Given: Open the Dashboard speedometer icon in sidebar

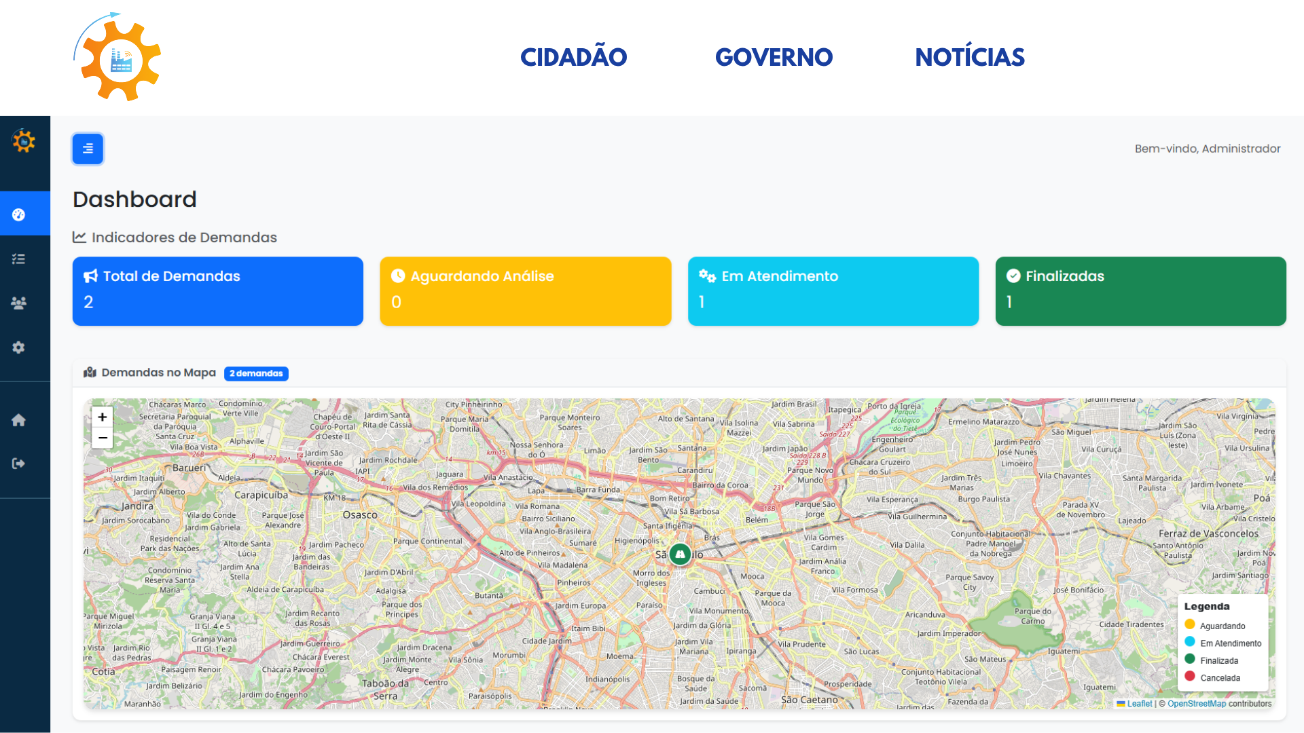Looking at the screenshot, I should [19, 213].
